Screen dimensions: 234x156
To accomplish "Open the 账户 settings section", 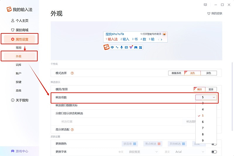I will tap(19, 73).
